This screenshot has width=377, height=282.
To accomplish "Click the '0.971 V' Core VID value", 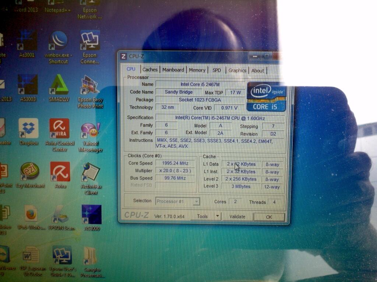I will [229, 108].
